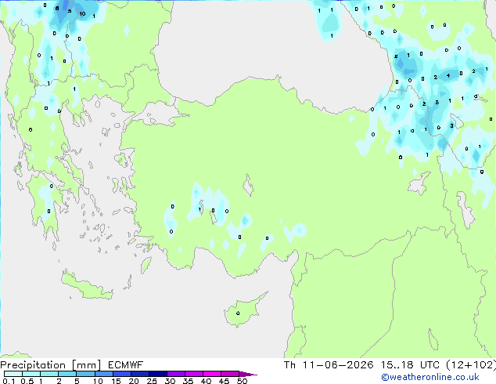Viewport: 496px width, 384px height.
Task: Click the 'Precipitation [mm]' map title
Action: (51, 365)
